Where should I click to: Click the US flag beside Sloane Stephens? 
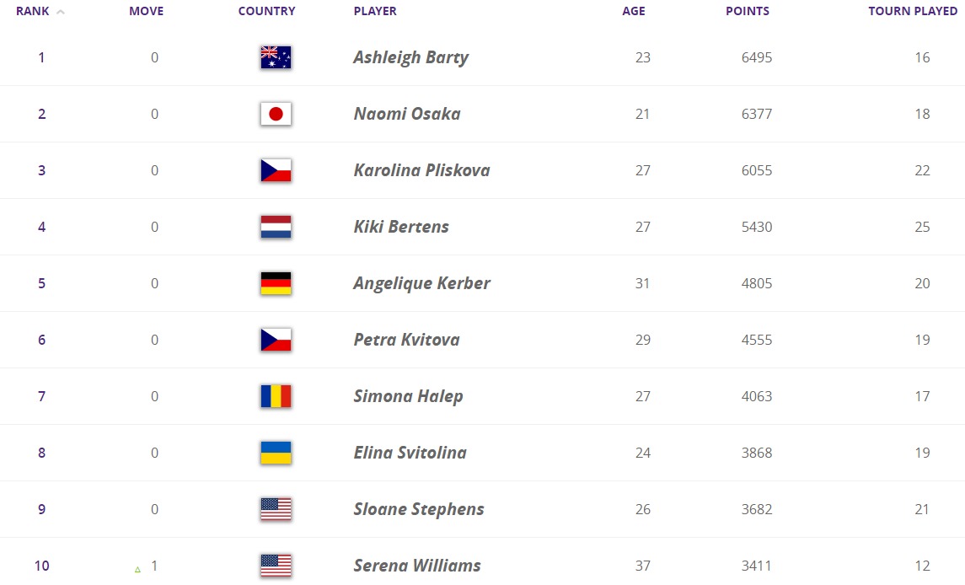[276, 509]
